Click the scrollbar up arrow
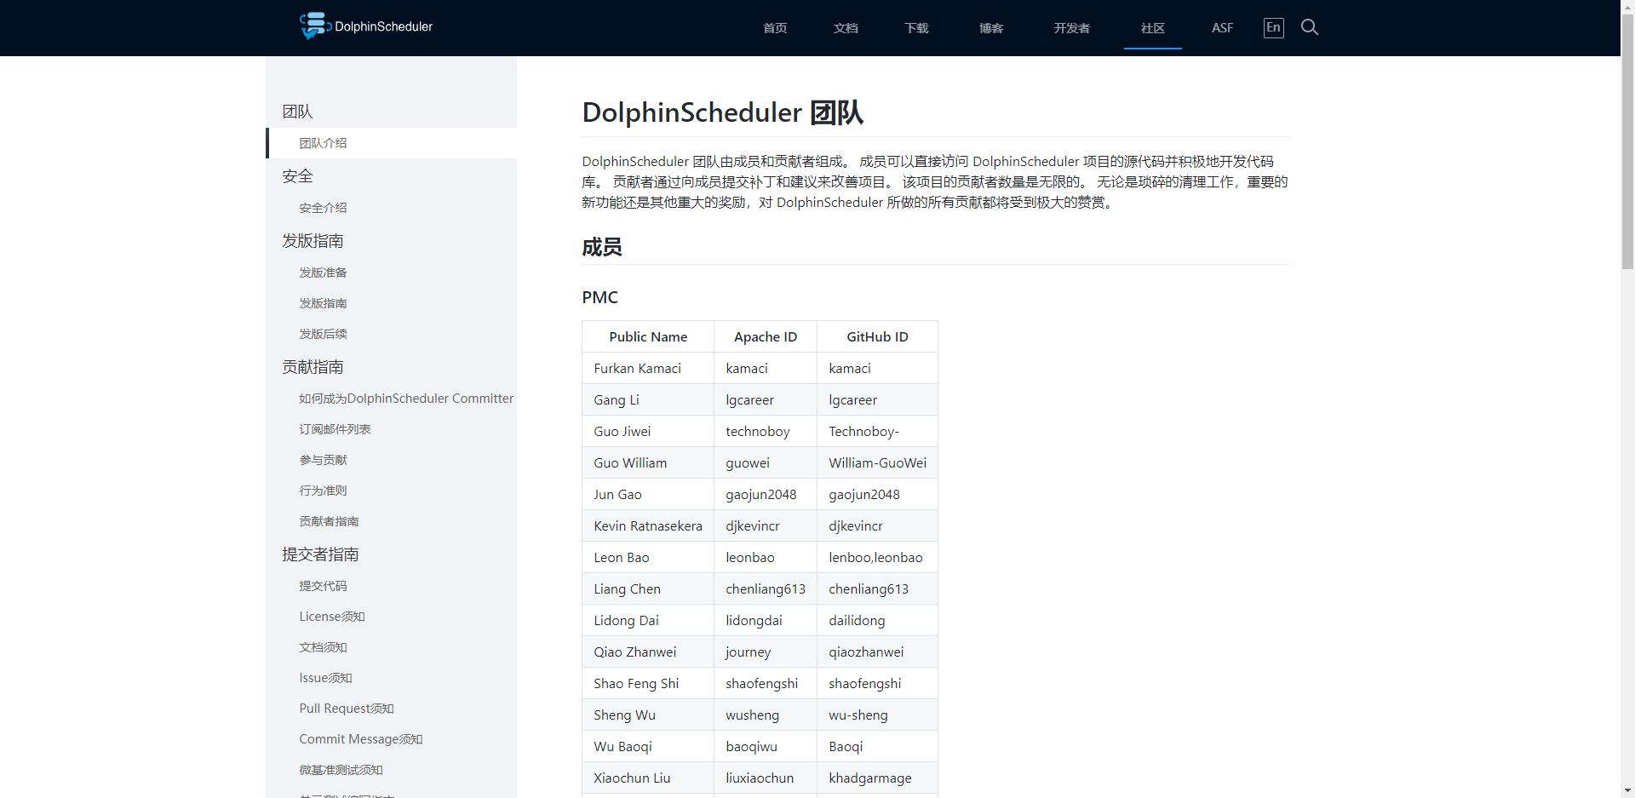The width and height of the screenshot is (1635, 798). [1627, 6]
